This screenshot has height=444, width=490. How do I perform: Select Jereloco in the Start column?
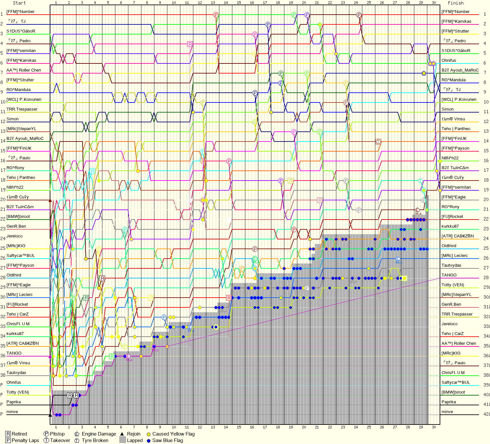coord(15,236)
